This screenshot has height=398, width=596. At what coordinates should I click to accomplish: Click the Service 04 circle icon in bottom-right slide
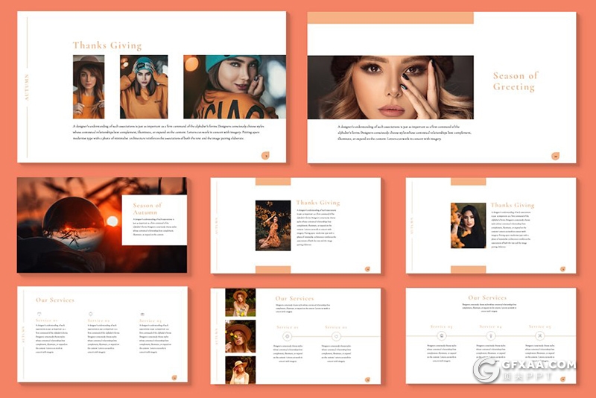[x=490, y=336]
